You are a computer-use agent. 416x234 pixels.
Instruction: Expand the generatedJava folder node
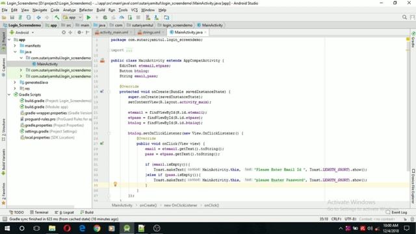click(15, 83)
